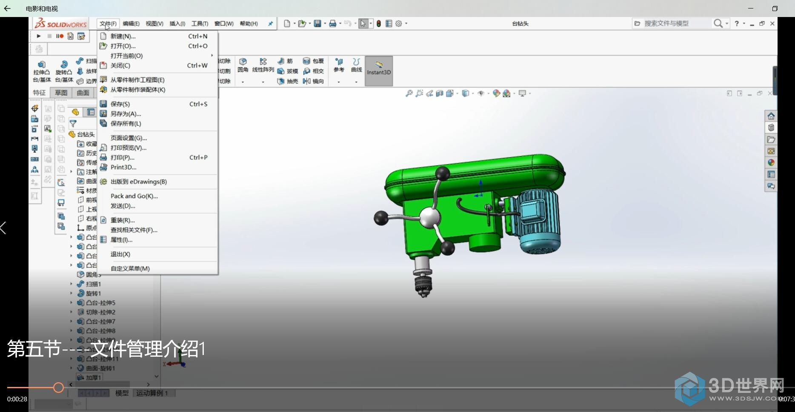Screen dimensions: 795x412
Task: Click the filter funnel icon in feature tree
Action: 73,124
